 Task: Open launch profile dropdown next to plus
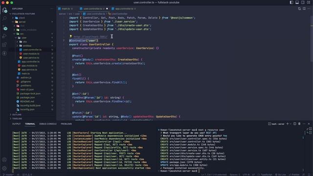[x=291, y=124]
